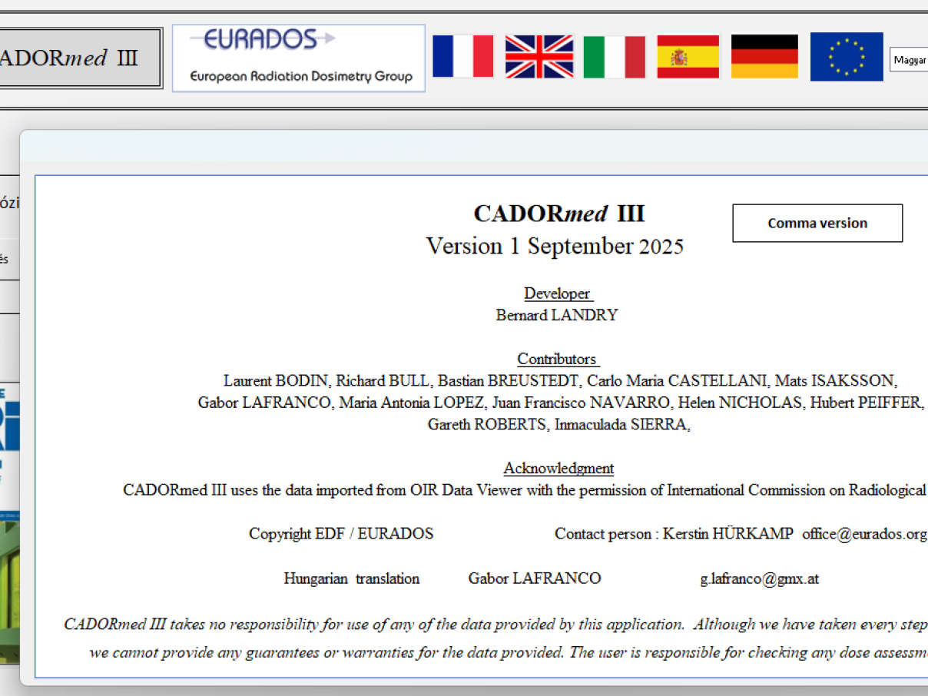The height and width of the screenshot is (696, 928).
Task: Click the EURADOS logo banner
Action: (299, 58)
